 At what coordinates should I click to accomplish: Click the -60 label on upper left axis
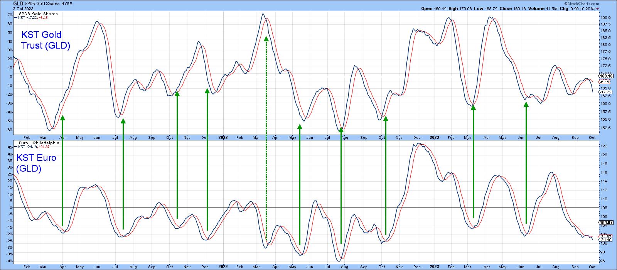tap(9, 130)
